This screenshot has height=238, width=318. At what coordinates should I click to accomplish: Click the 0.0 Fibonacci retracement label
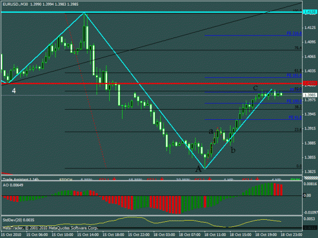point(299,166)
